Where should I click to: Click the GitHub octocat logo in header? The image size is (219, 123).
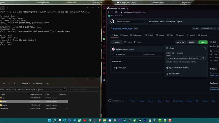[x=112, y=22]
